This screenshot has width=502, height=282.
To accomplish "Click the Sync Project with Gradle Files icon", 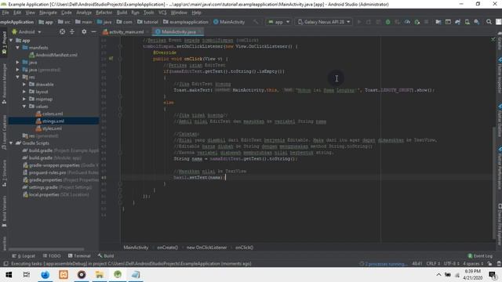I will click(x=457, y=22).
